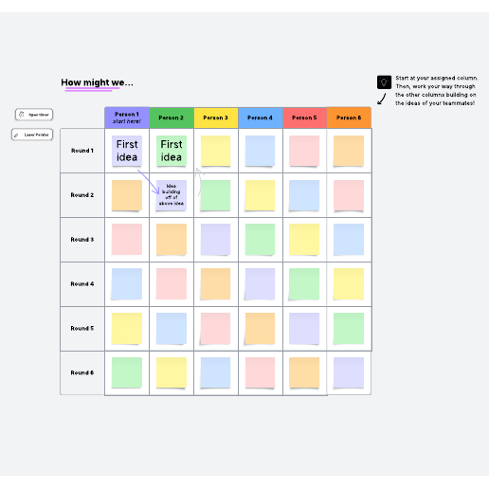
Task: Activate the Laser Pointer button
Action: [x=32, y=135]
